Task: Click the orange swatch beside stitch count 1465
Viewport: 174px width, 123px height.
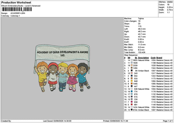Action: pyautogui.click(x=132, y=84)
